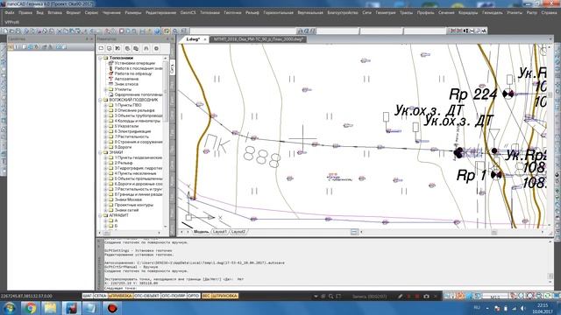Viewport: 561px width, 315px height.
Task: Select Работа по образцу item
Action: click(x=133, y=73)
